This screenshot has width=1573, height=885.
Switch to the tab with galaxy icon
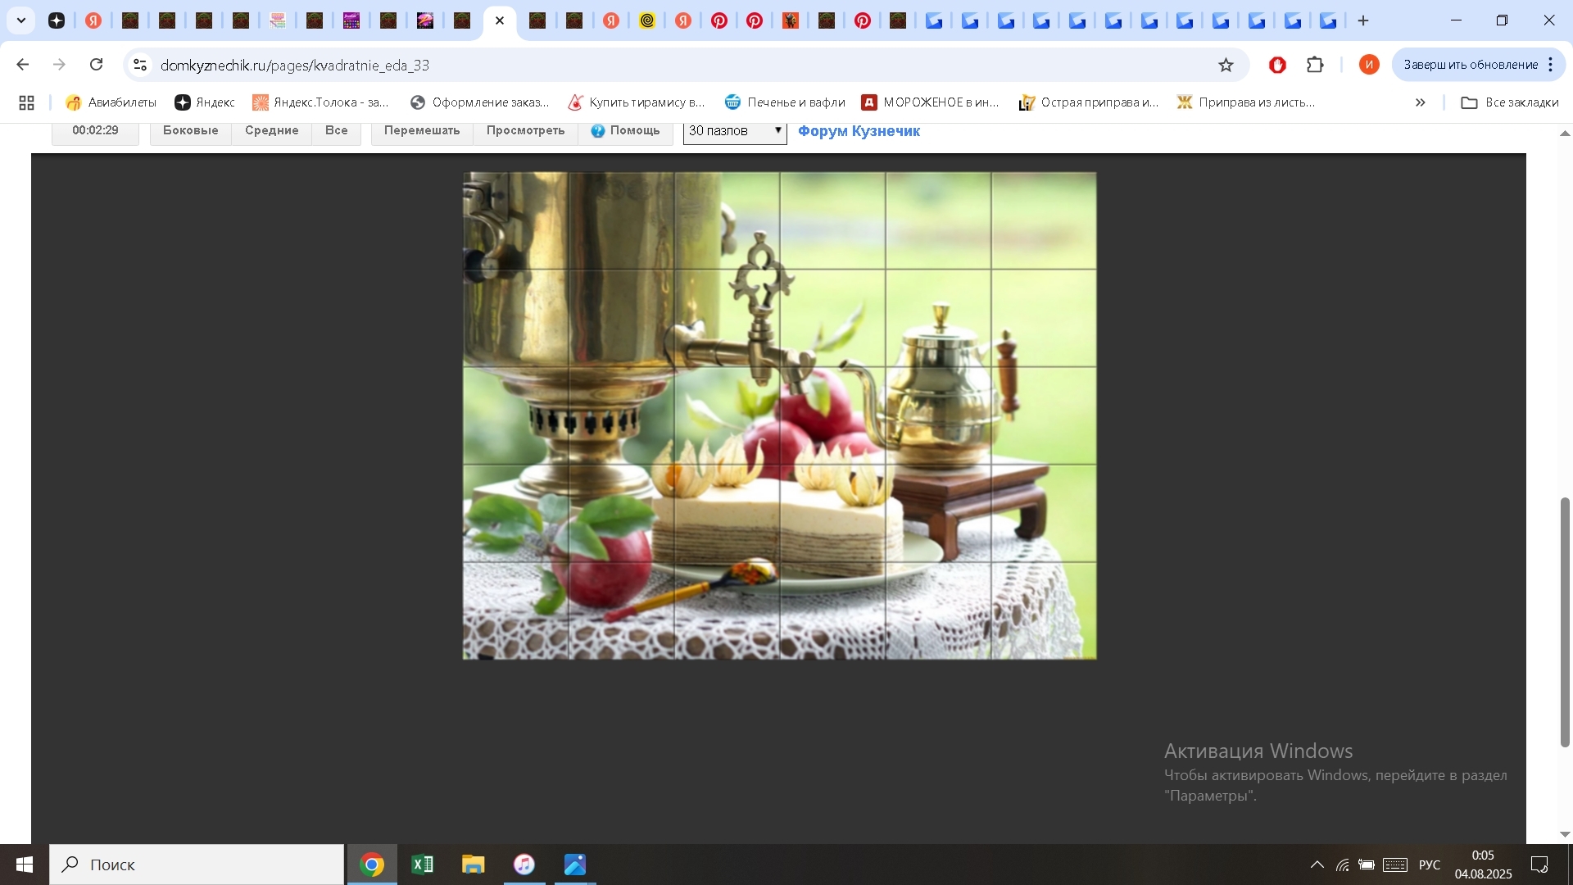(x=425, y=20)
